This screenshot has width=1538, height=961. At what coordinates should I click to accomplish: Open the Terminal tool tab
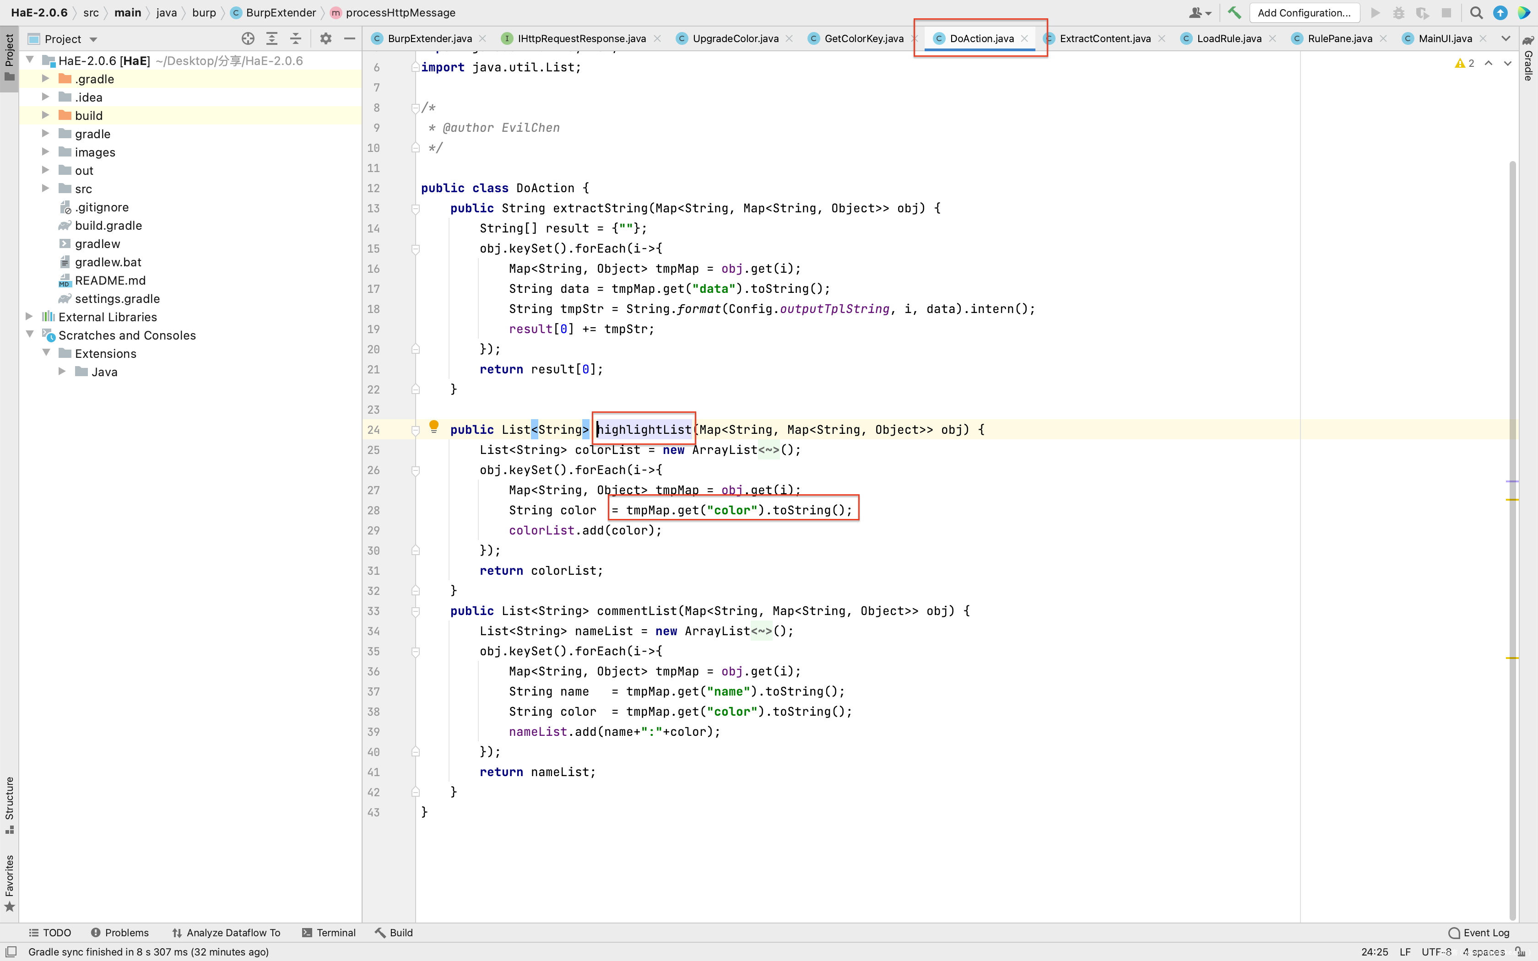pos(329,933)
